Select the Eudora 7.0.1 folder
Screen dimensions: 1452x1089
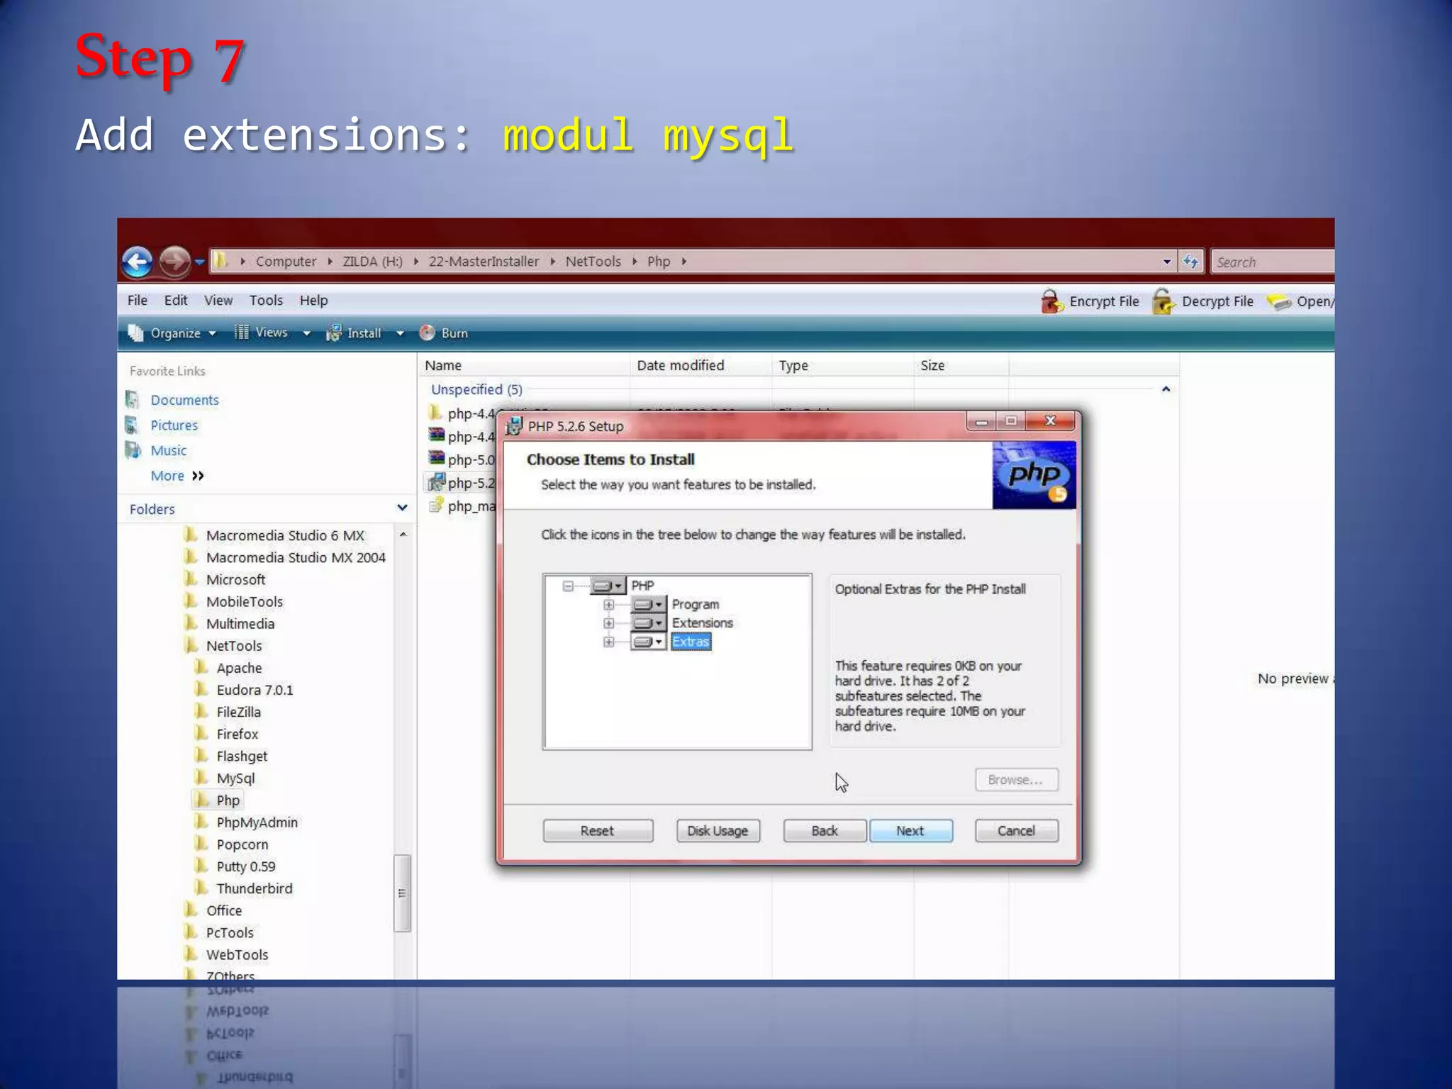tap(255, 690)
